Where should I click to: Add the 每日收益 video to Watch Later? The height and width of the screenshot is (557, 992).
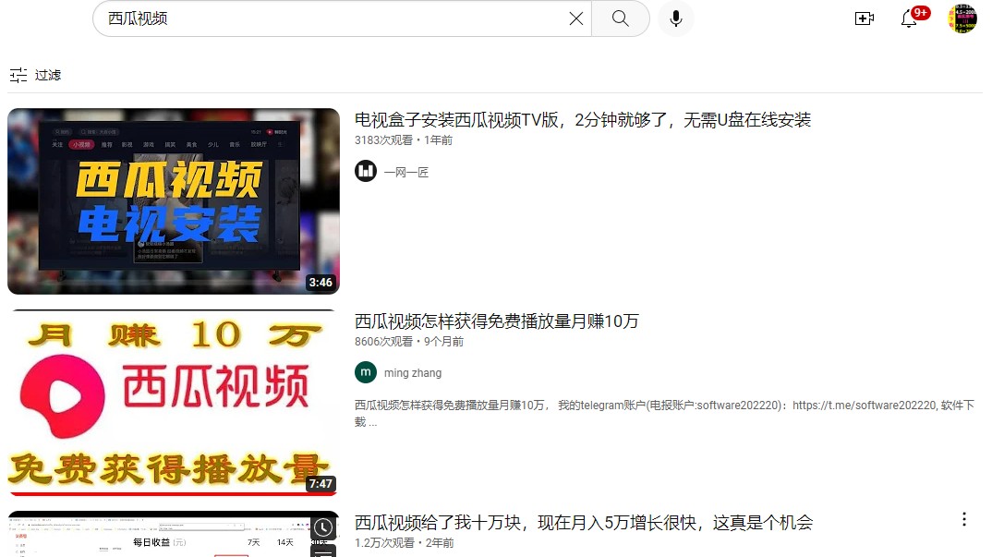point(323,527)
